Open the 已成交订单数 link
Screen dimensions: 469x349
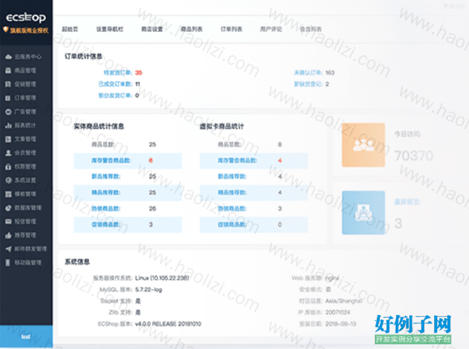point(115,84)
